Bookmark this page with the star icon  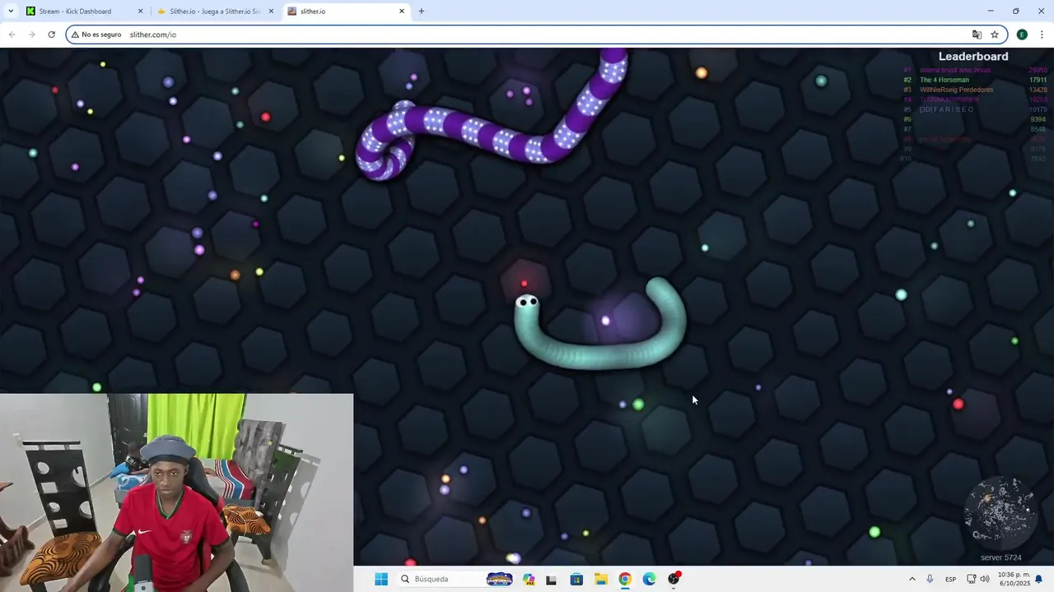[995, 35]
